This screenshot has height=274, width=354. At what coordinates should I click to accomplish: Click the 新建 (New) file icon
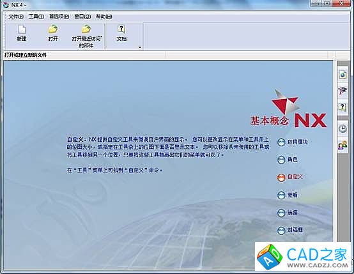[22, 29]
